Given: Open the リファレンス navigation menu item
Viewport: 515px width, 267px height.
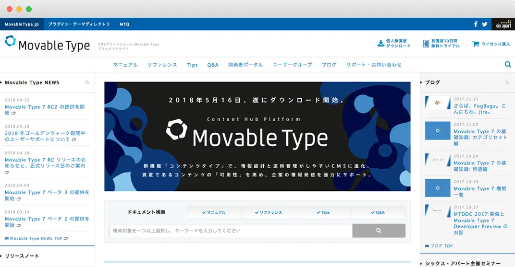Looking at the screenshot, I should 162,65.
